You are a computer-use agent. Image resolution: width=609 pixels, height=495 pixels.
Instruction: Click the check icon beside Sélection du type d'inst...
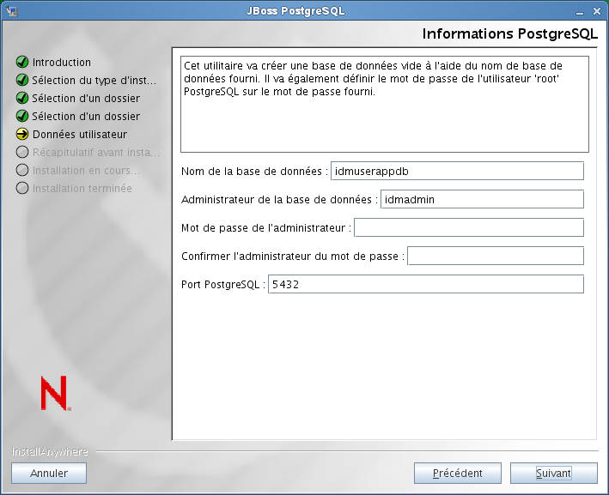pyautogui.click(x=22, y=80)
